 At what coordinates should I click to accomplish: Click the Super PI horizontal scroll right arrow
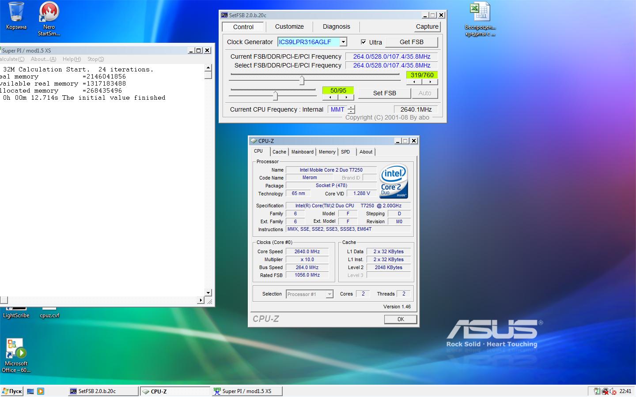[x=201, y=300]
